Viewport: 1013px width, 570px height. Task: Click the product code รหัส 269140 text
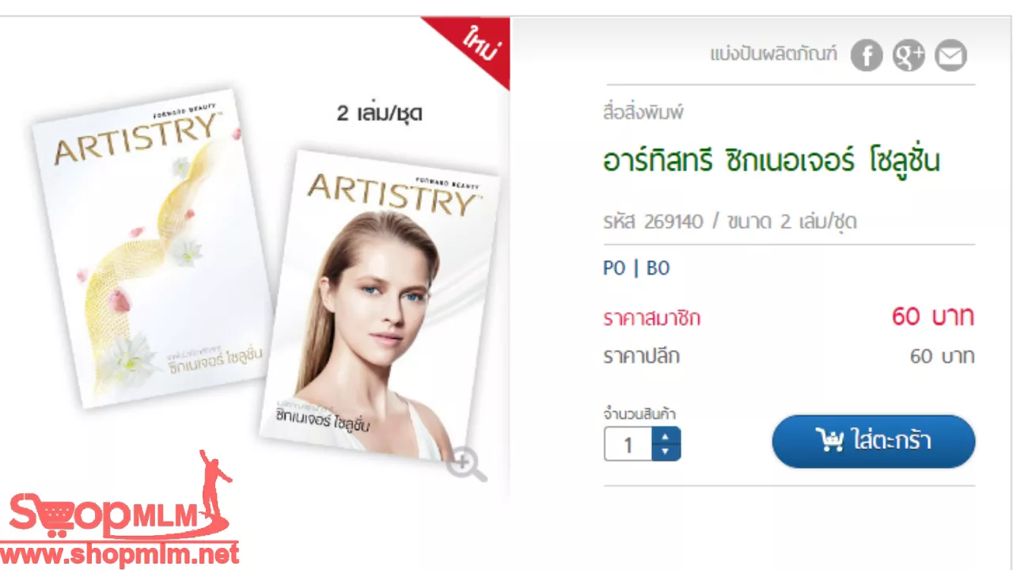tap(653, 222)
